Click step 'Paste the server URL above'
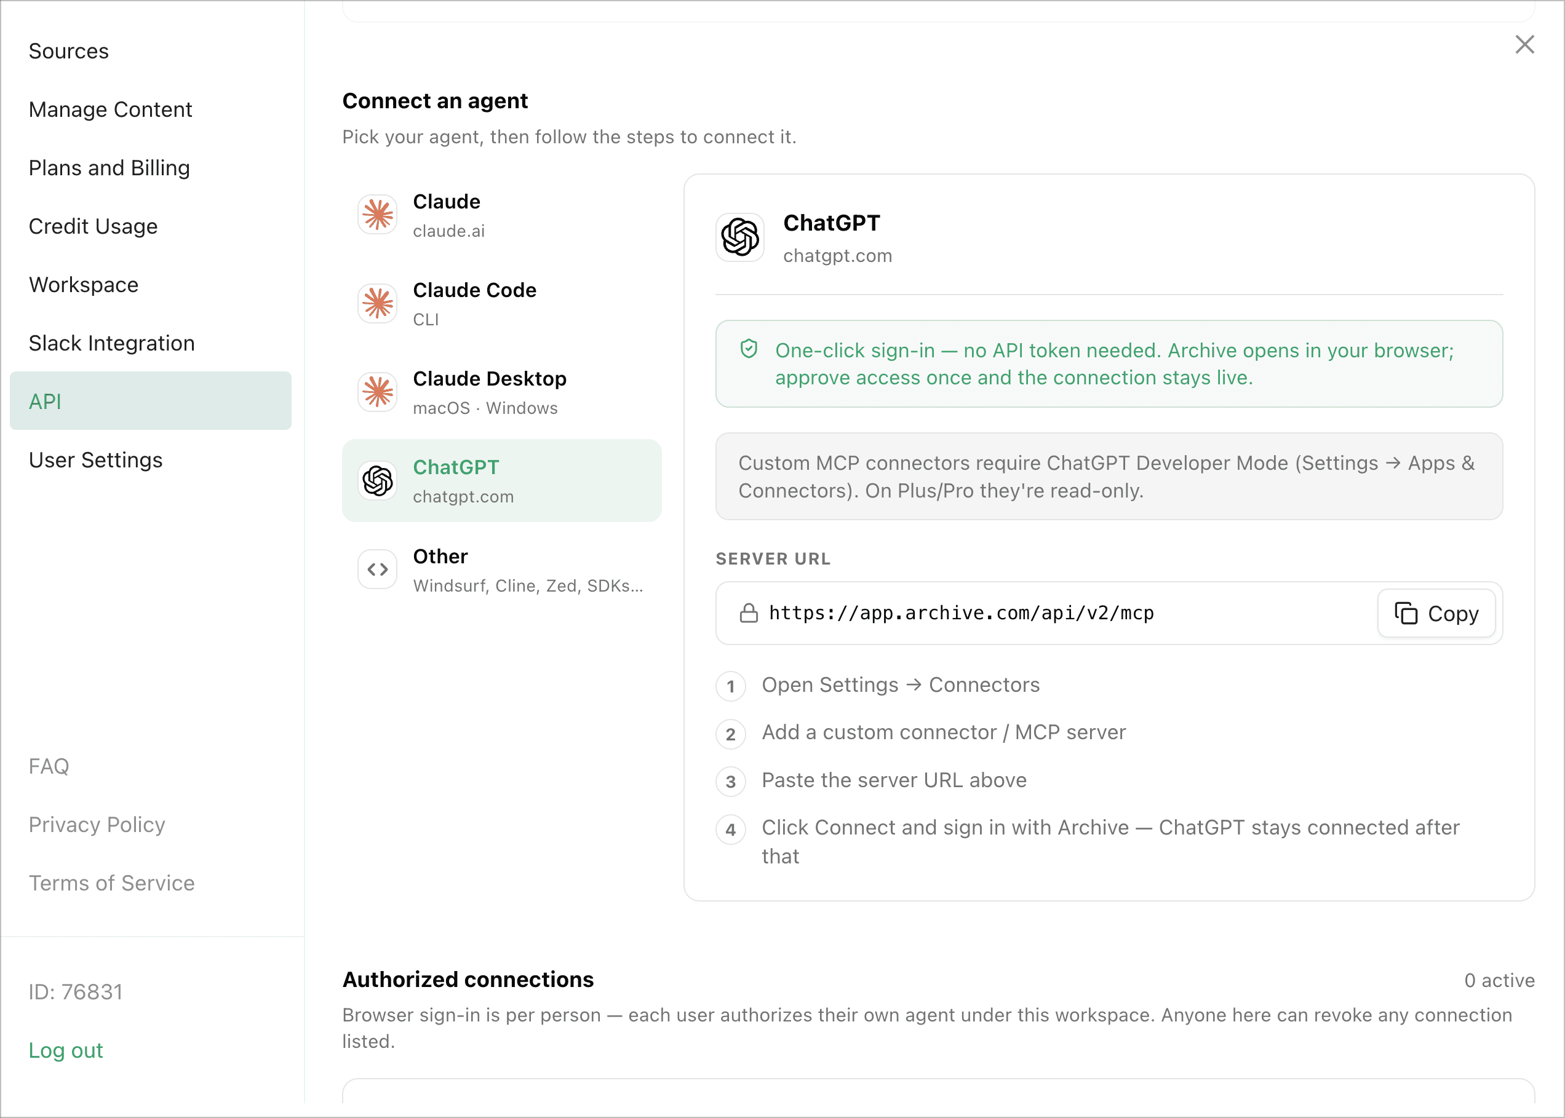 point(894,780)
